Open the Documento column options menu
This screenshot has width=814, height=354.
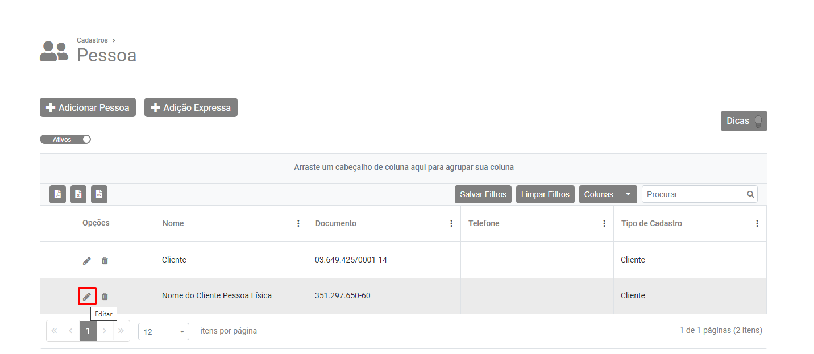point(451,223)
